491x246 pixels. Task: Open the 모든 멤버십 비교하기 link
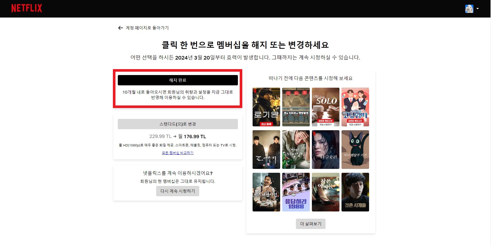[x=178, y=153]
